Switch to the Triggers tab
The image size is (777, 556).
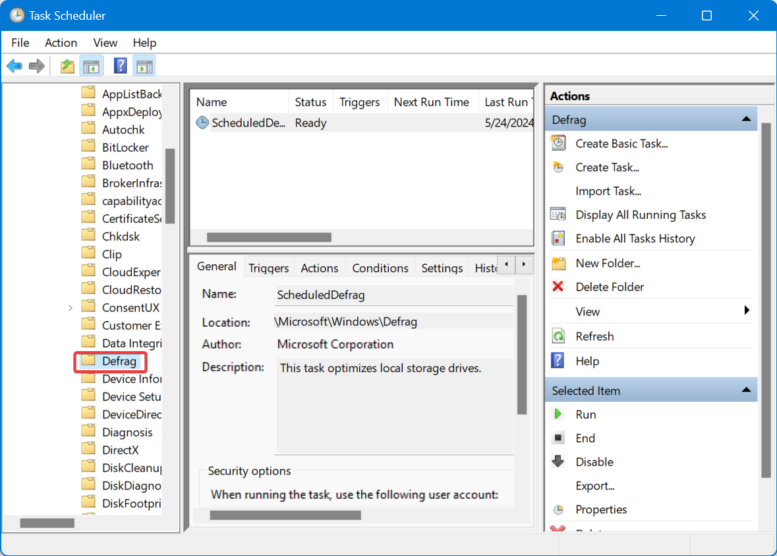point(268,268)
